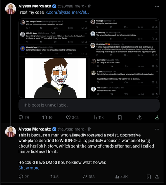Viewport: 166px width, 185px height.
Task: Repost the post with 5 reposts
Action: tap(54, 177)
